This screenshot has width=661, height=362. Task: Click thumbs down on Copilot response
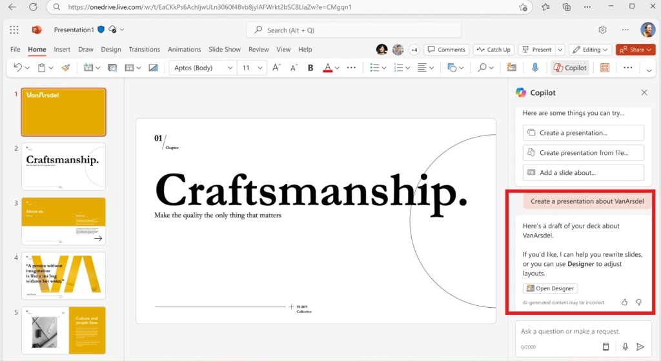point(638,302)
